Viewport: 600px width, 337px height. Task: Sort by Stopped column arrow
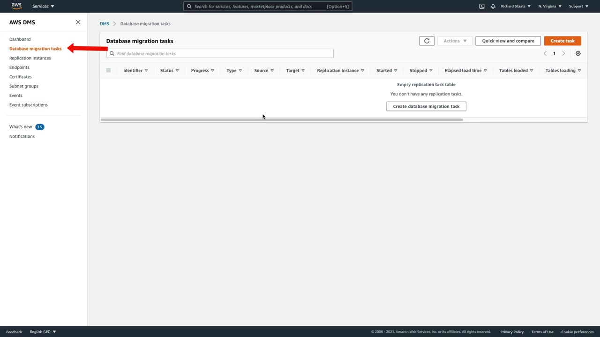[431, 71]
